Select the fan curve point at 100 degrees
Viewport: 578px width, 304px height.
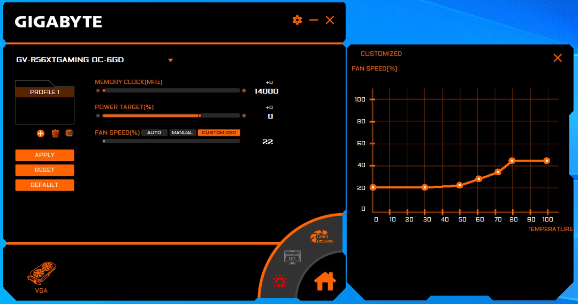547,161
